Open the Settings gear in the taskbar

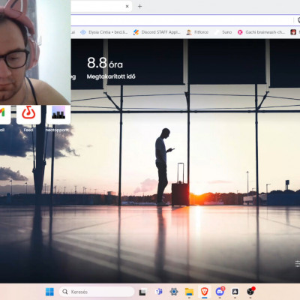pyautogui.click(x=174, y=292)
